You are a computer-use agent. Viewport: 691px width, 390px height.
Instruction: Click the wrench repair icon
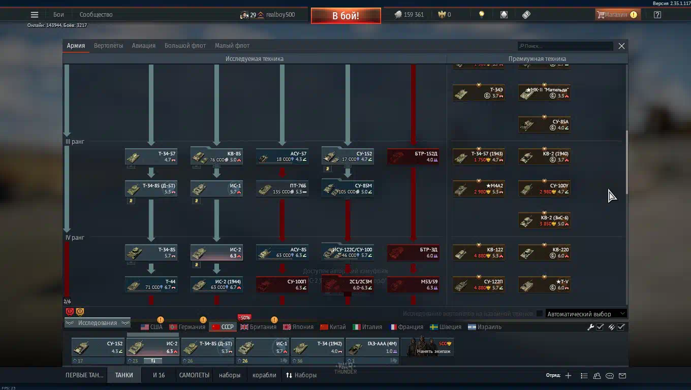pos(590,327)
